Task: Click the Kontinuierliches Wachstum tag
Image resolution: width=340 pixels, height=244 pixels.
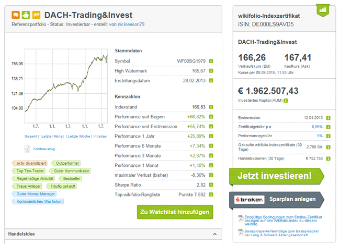Action: point(38,201)
